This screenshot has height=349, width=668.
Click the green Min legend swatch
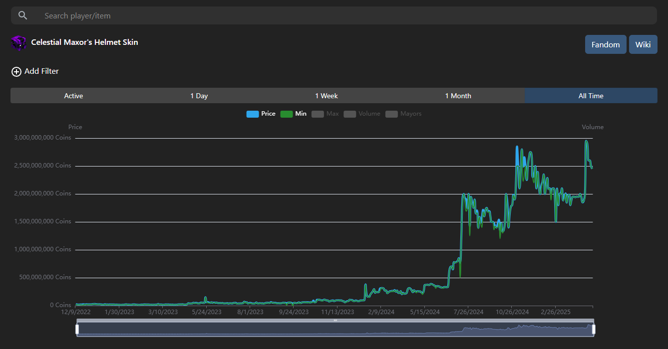coord(287,114)
